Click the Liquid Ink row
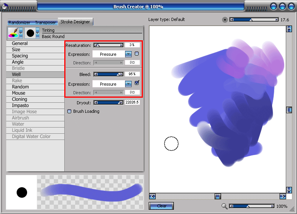This screenshot has width=297, height=214. tap(35, 130)
